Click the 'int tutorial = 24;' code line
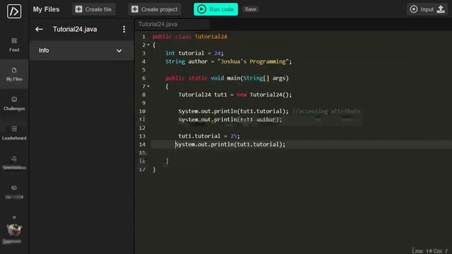This screenshot has width=452, height=254. [x=194, y=54]
